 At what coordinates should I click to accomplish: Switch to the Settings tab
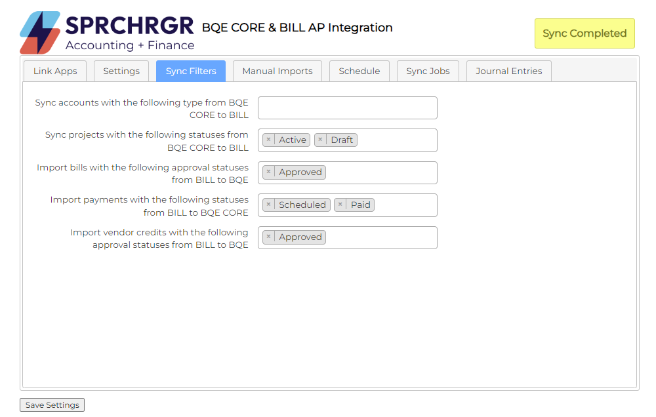click(x=121, y=71)
